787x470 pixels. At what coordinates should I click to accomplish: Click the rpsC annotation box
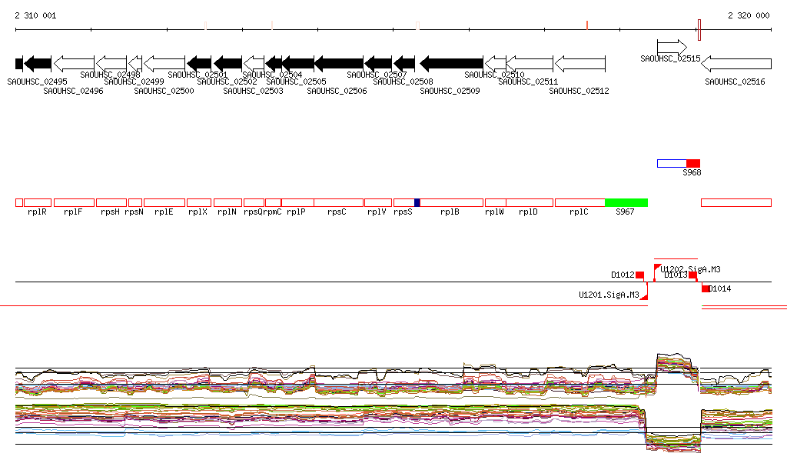click(x=338, y=202)
